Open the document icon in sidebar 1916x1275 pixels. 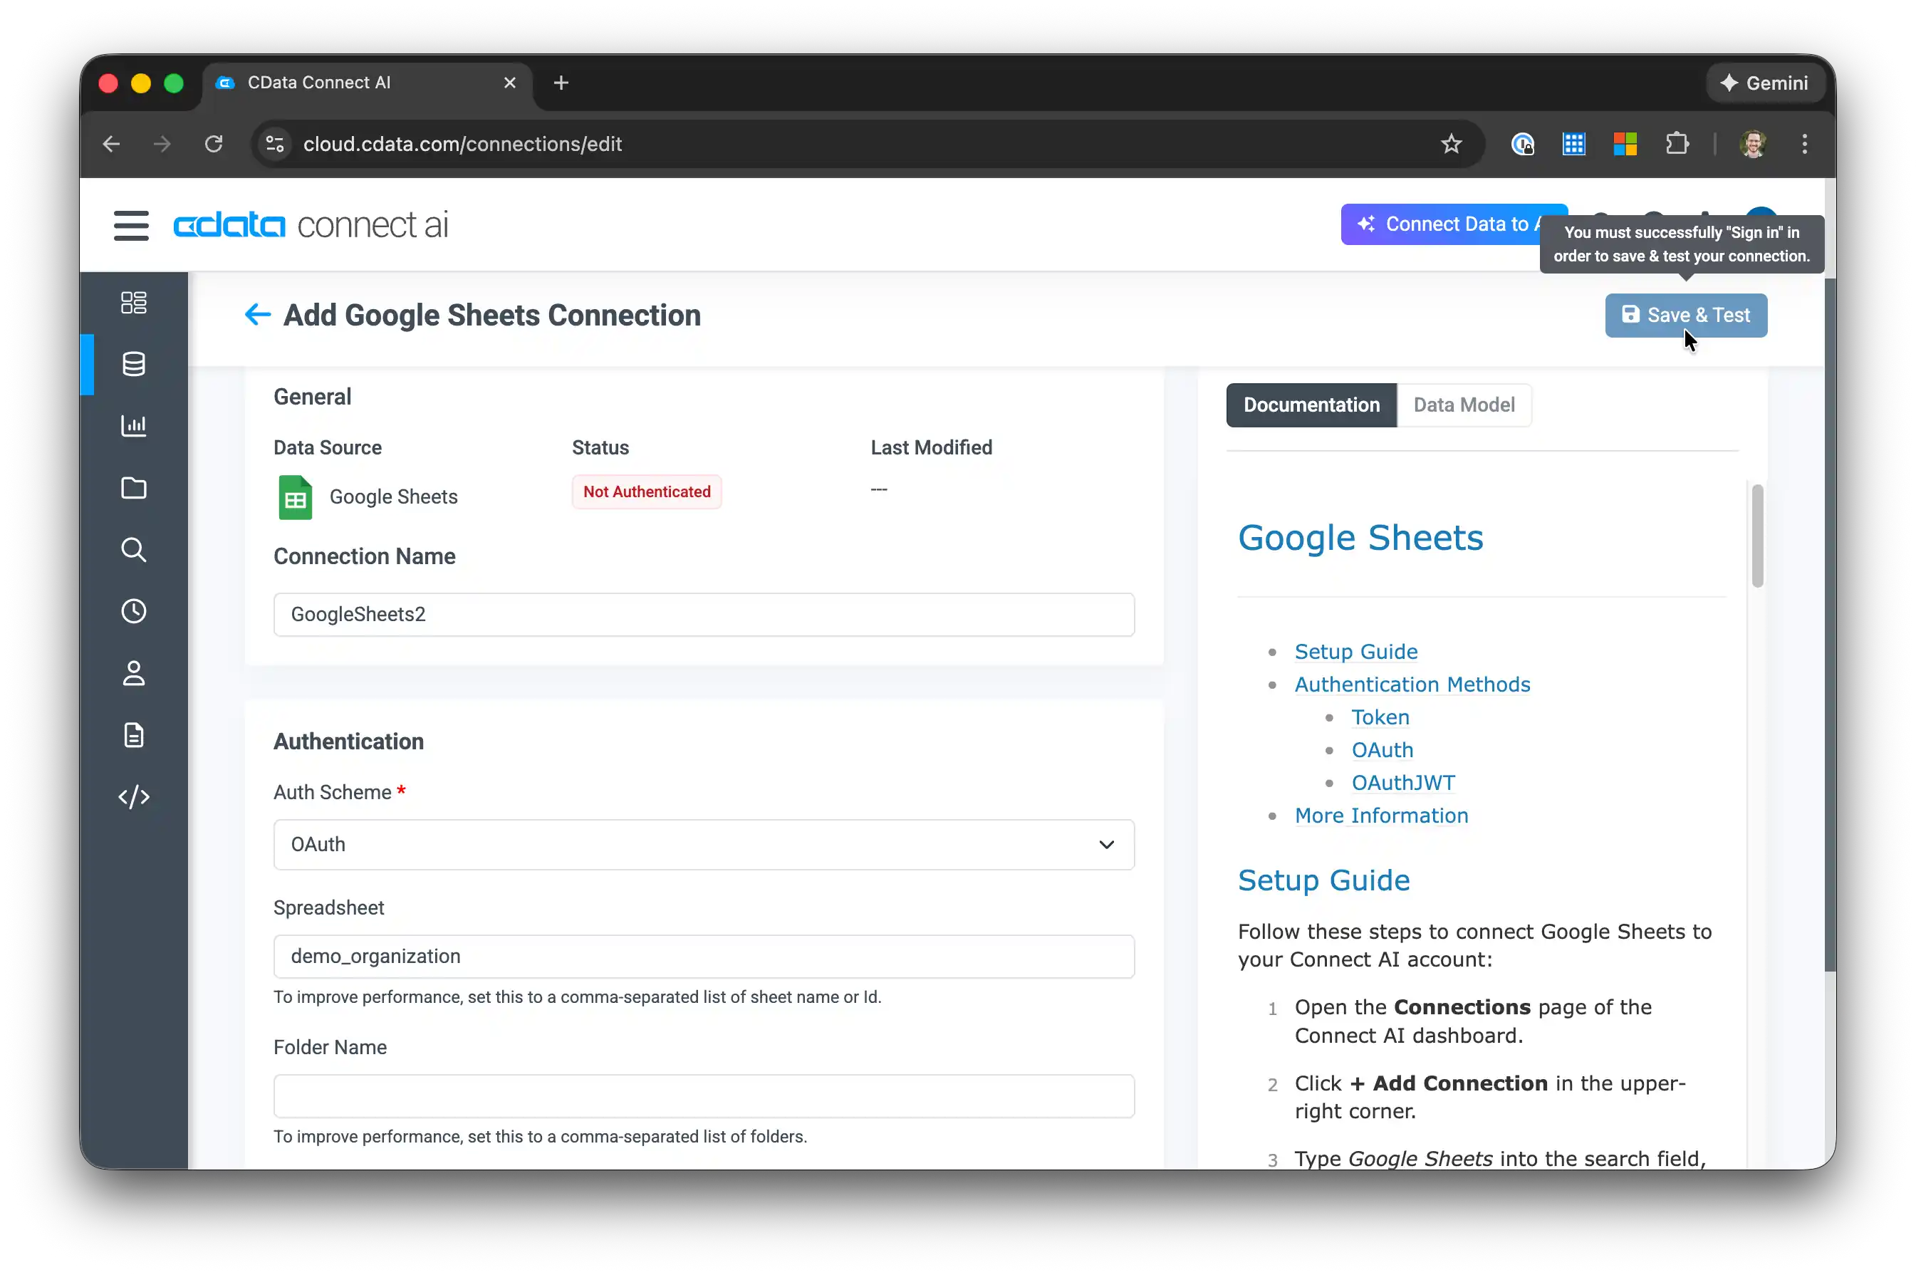click(x=133, y=735)
